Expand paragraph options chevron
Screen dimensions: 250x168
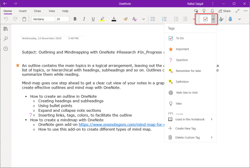coord(194,19)
